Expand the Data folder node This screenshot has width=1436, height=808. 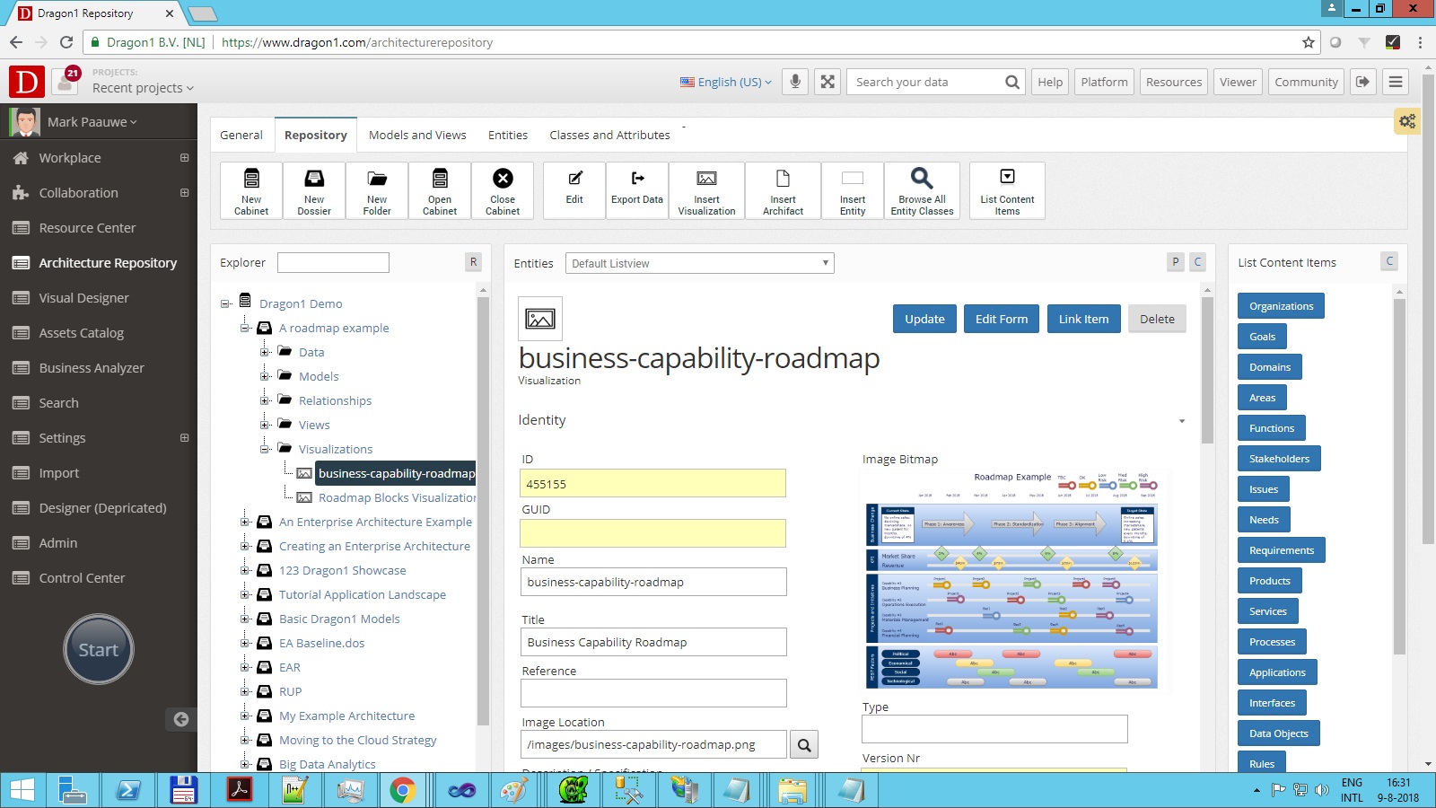pos(265,352)
